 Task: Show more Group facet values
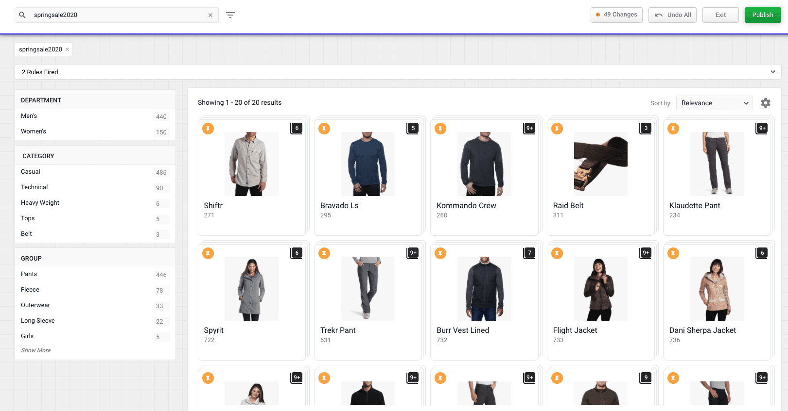[x=36, y=350]
